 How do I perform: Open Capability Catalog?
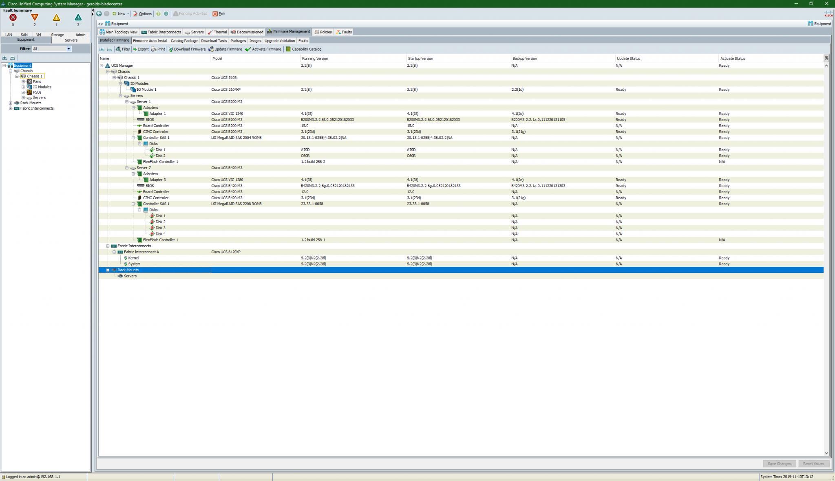[x=304, y=49]
